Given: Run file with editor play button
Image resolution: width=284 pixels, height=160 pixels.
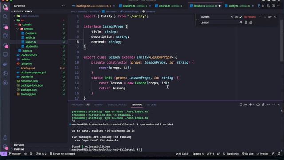Looking at the screenshot, I should tap(263, 6).
